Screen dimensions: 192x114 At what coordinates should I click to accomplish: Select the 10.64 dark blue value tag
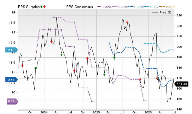click(x=12, y=80)
